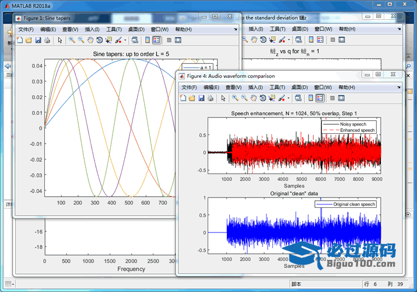Select Rotate 3D tool in Figure 1 toolbar
The height and width of the screenshot is (292, 417).
(99, 40)
